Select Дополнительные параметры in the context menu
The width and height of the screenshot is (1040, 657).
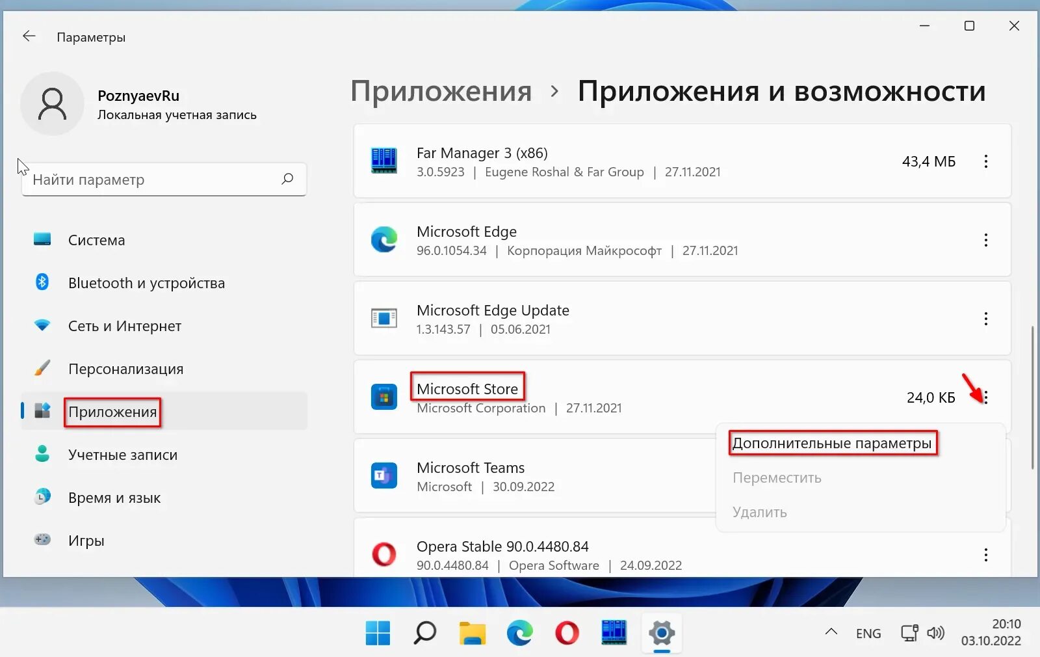click(x=832, y=443)
